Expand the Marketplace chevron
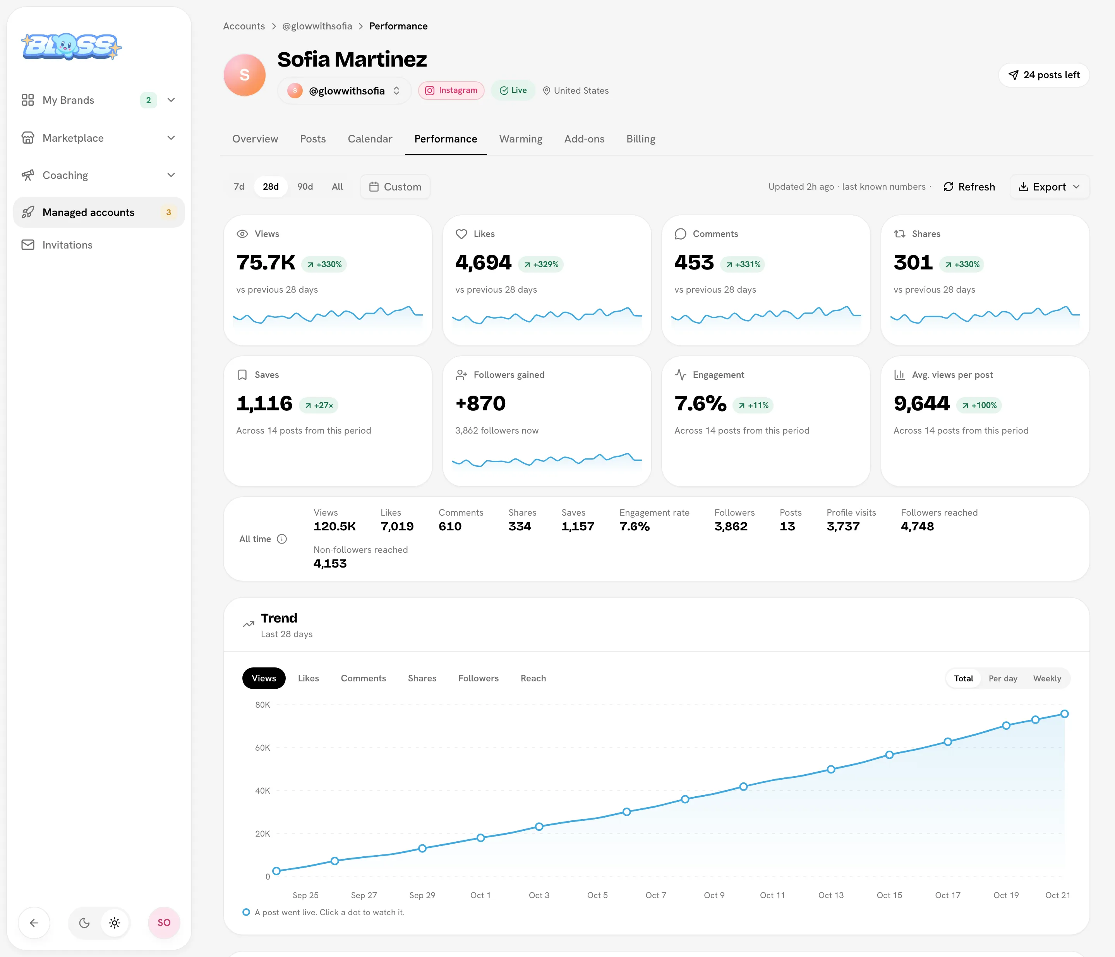 click(x=171, y=138)
